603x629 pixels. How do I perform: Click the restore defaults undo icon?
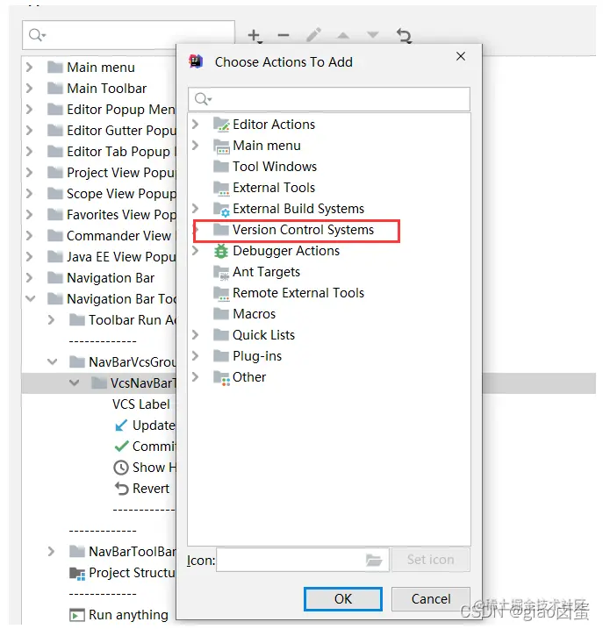[x=404, y=35]
